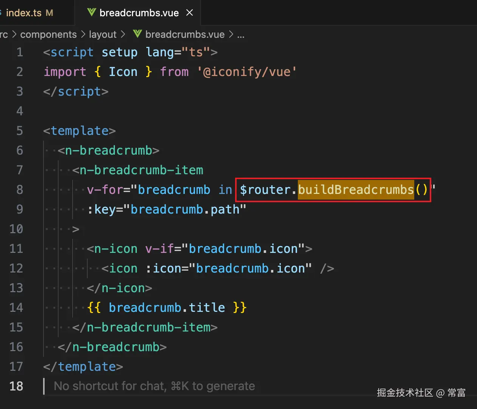The image size is (477, 409).
Task: Click the Vue icon in path breadcrumb
Action: pyautogui.click(x=138, y=34)
